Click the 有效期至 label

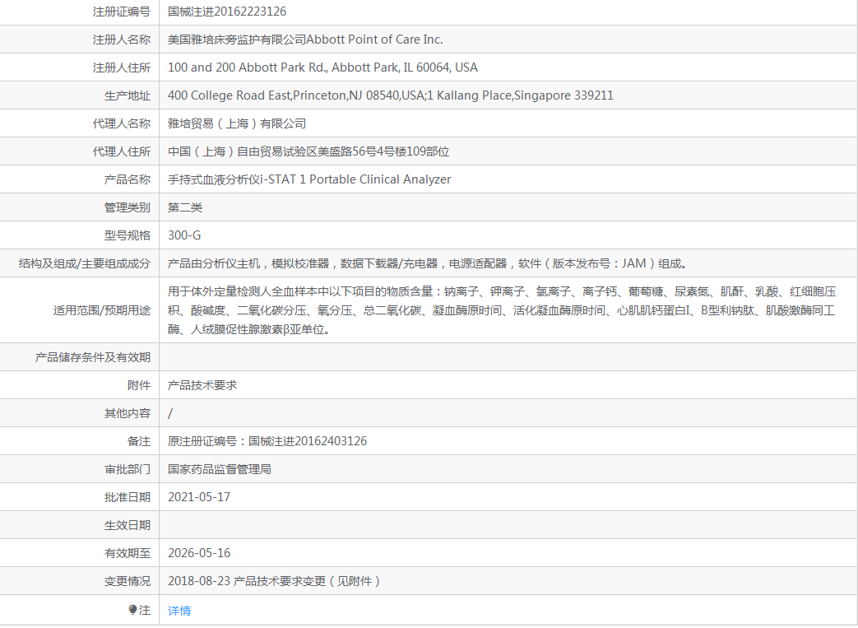pyautogui.click(x=128, y=554)
